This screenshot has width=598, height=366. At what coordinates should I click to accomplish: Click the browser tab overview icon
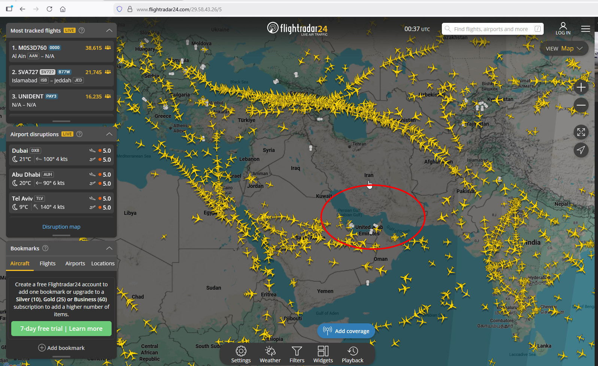pos(9,9)
